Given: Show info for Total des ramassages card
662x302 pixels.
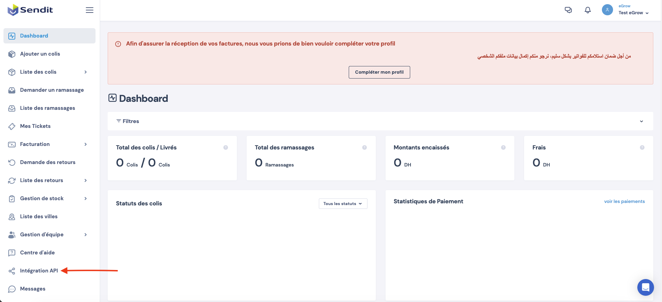Looking at the screenshot, I should coord(364,148).
